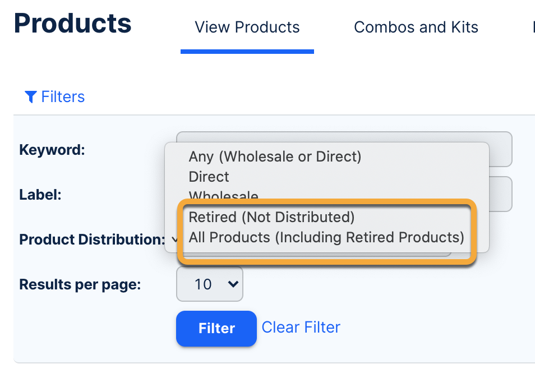Click the Clear Filter link
This screenshot has width=535, height=387.
pyautogui.click(x=301, y=327)
